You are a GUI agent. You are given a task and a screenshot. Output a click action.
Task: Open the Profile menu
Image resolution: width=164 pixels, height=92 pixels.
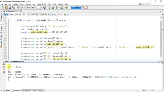coord(44,4)
